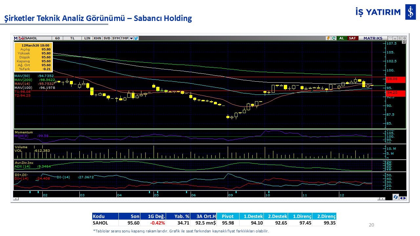Click the small square icon below window controls
Image resolution: width=420 pixels, height=236 pixels.
[404, 42]
